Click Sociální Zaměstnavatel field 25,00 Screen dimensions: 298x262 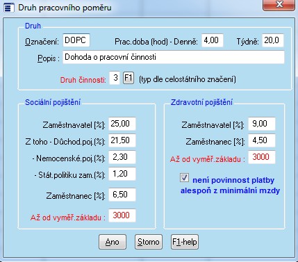point(122,124)
